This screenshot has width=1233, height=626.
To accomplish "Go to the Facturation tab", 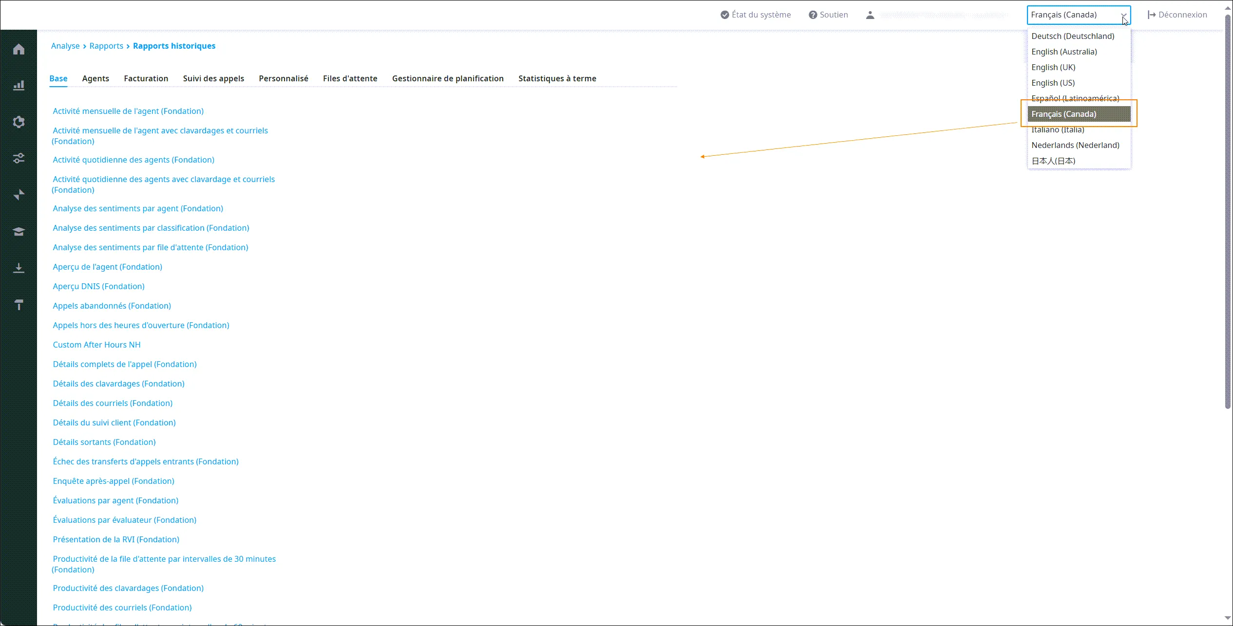I will (x=146, y=78).
